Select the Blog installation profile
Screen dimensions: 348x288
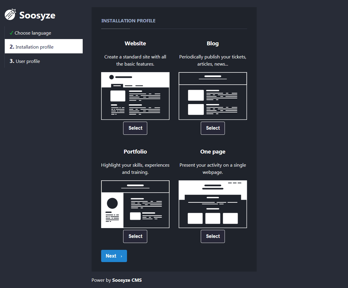tap(213, 128)
